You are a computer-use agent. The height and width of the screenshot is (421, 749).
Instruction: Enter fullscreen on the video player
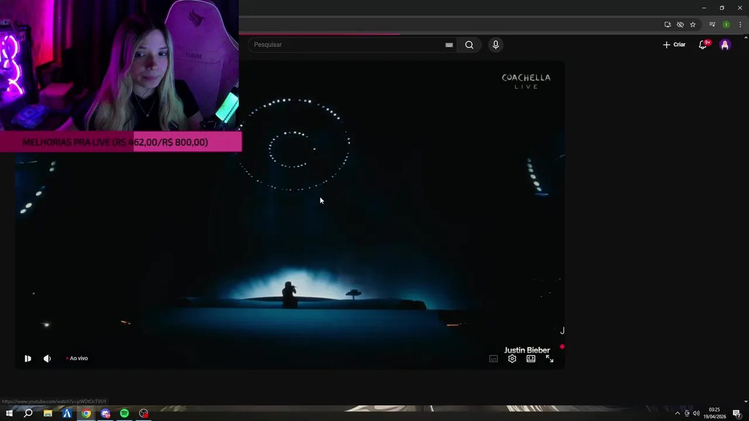(549, 359)
